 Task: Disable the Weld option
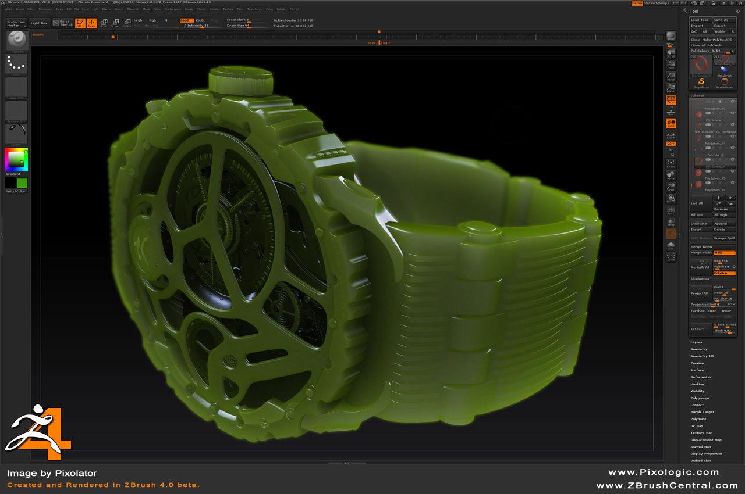click(725, 253)
